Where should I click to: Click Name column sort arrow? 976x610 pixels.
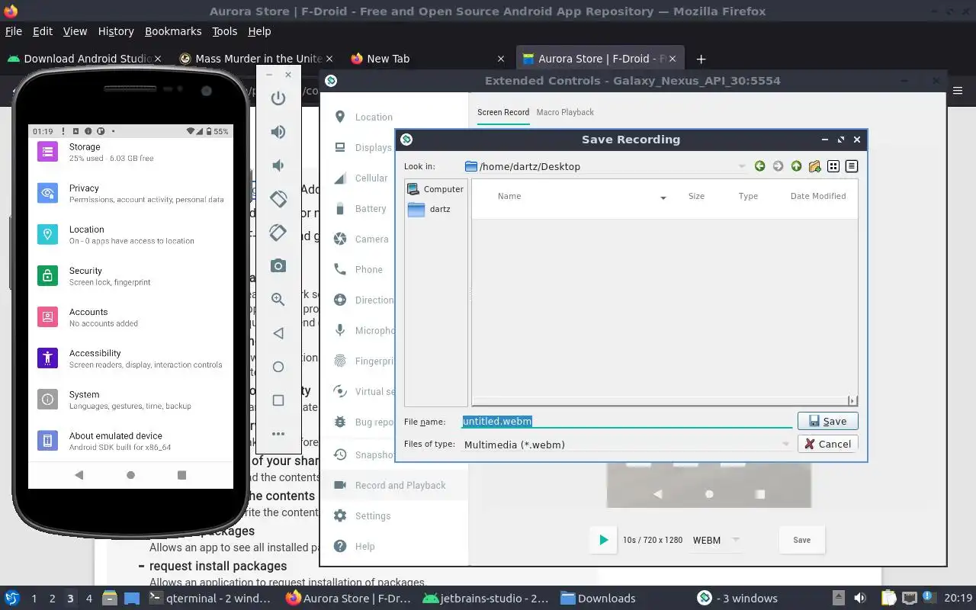(x=663, y=197)
